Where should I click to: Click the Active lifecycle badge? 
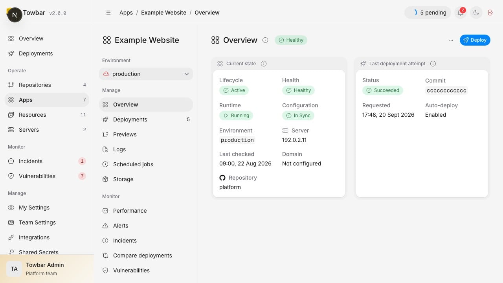[234, 90]
